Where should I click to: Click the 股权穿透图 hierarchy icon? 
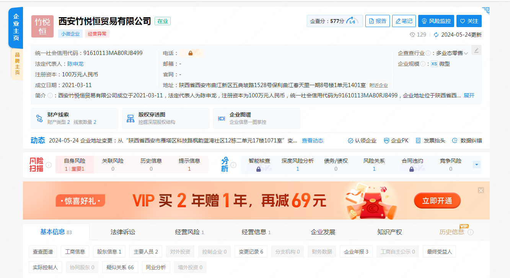pos(130,118)
